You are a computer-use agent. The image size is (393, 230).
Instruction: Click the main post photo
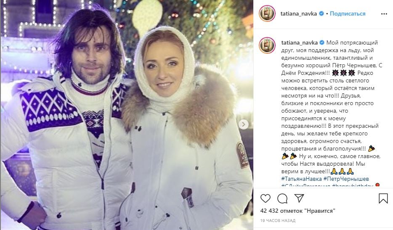tap(127, 115)
